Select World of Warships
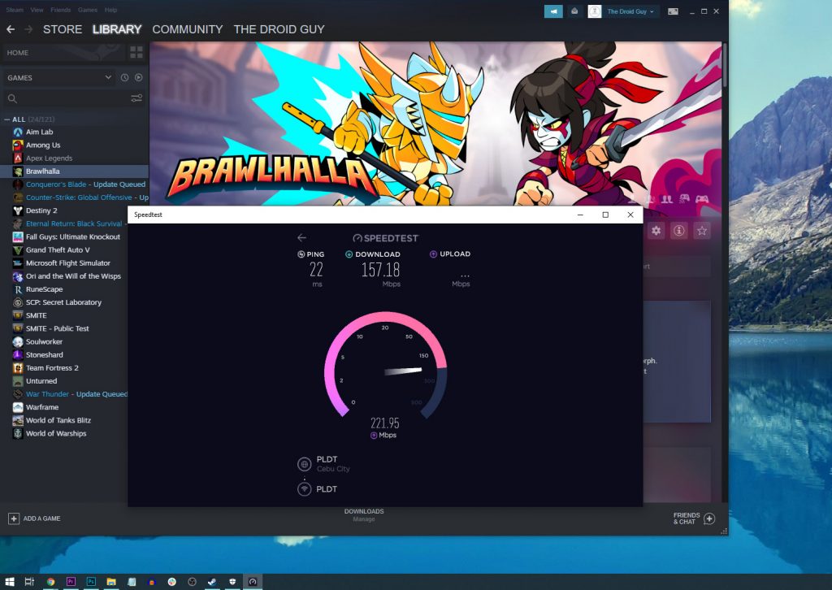Screen dimensions: 832x590 [x=63, y=433]
